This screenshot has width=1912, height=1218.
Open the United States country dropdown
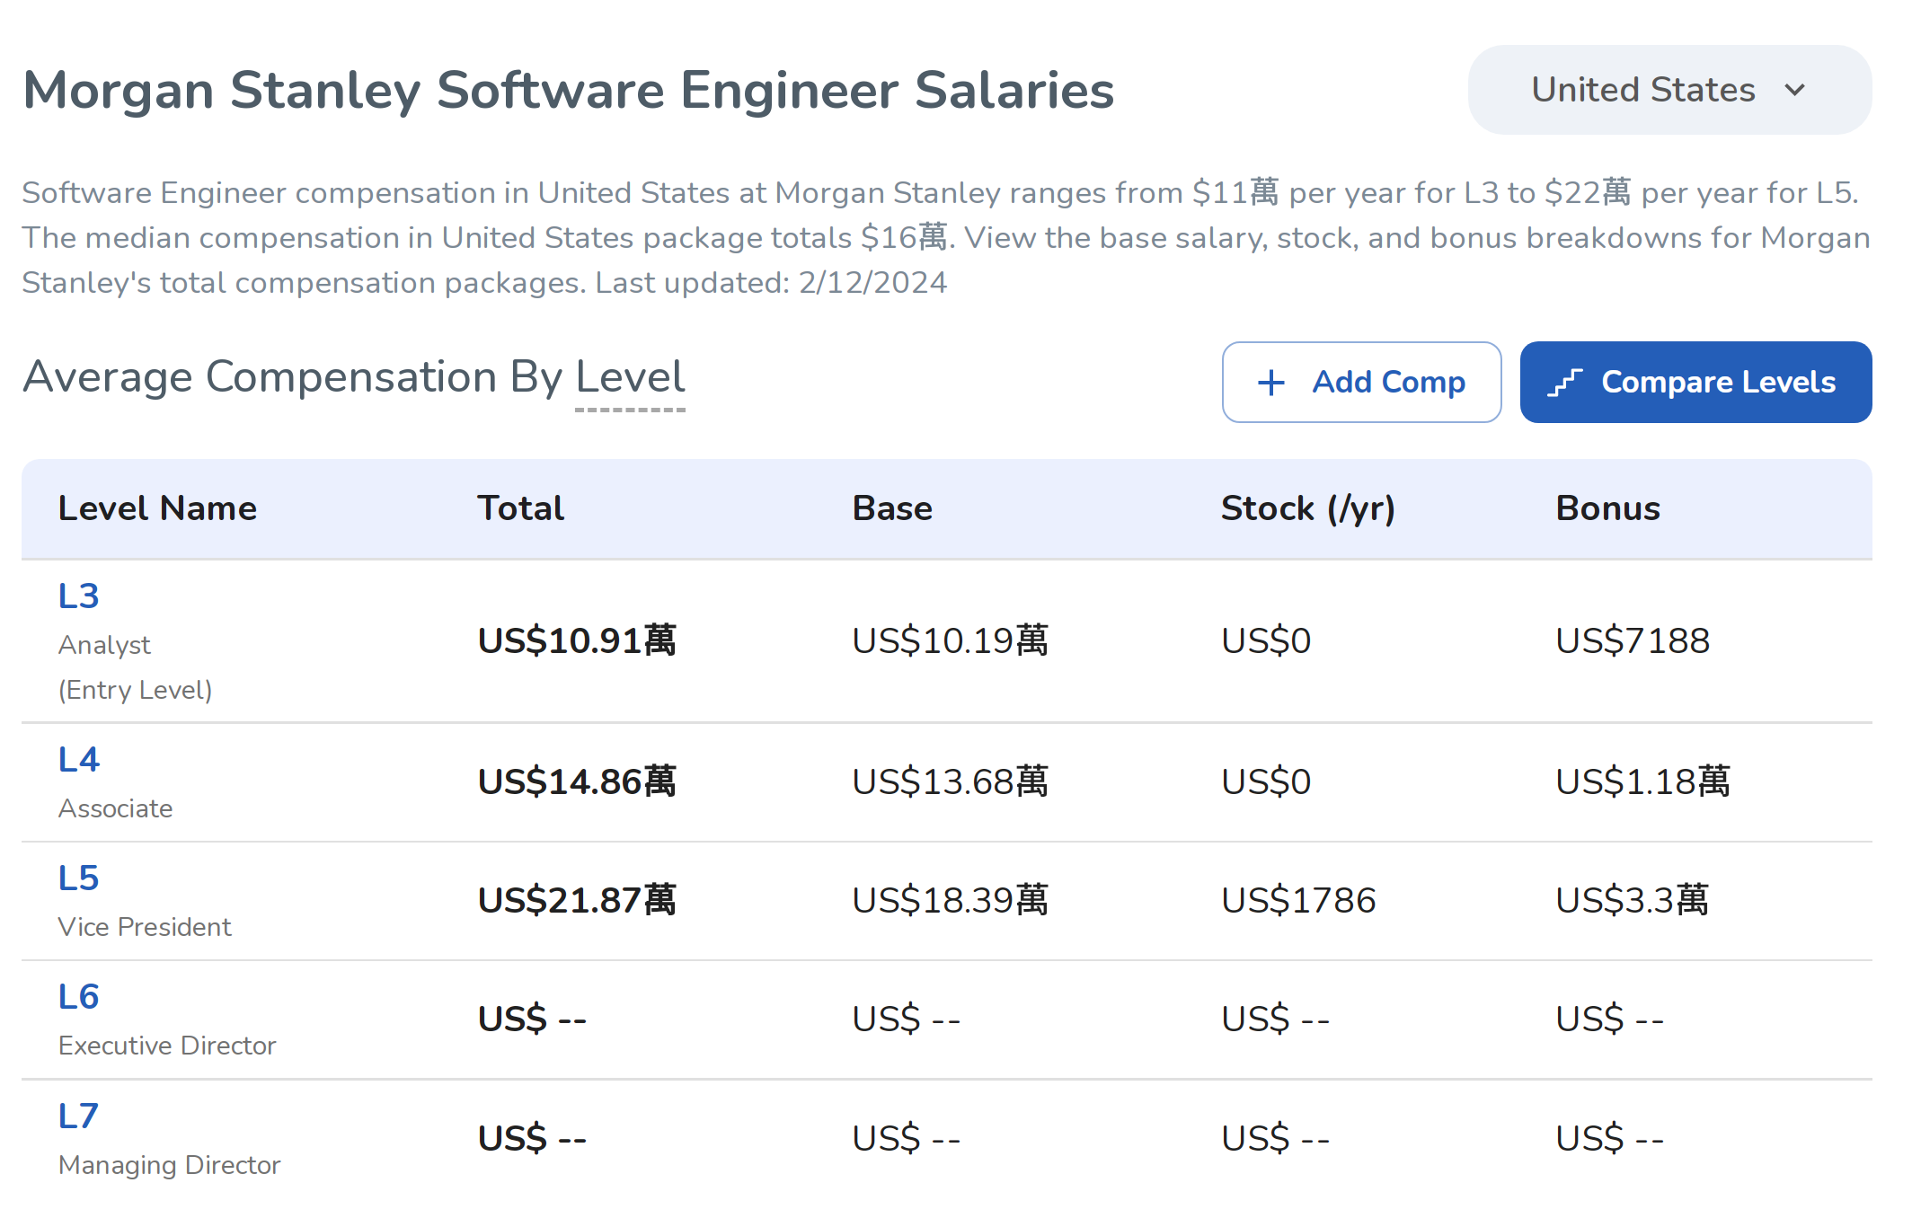[x=1669, y=90]
